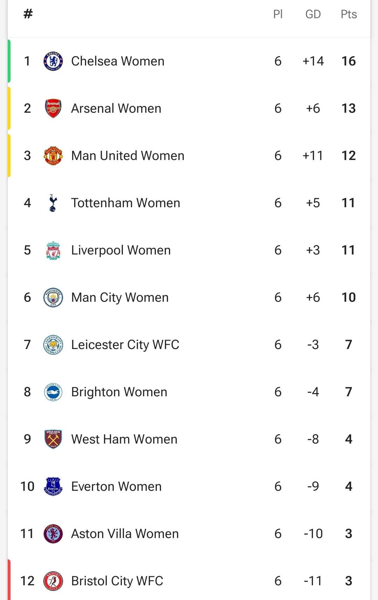
Task: Open Man City Women team page
Action: point(120,298)
